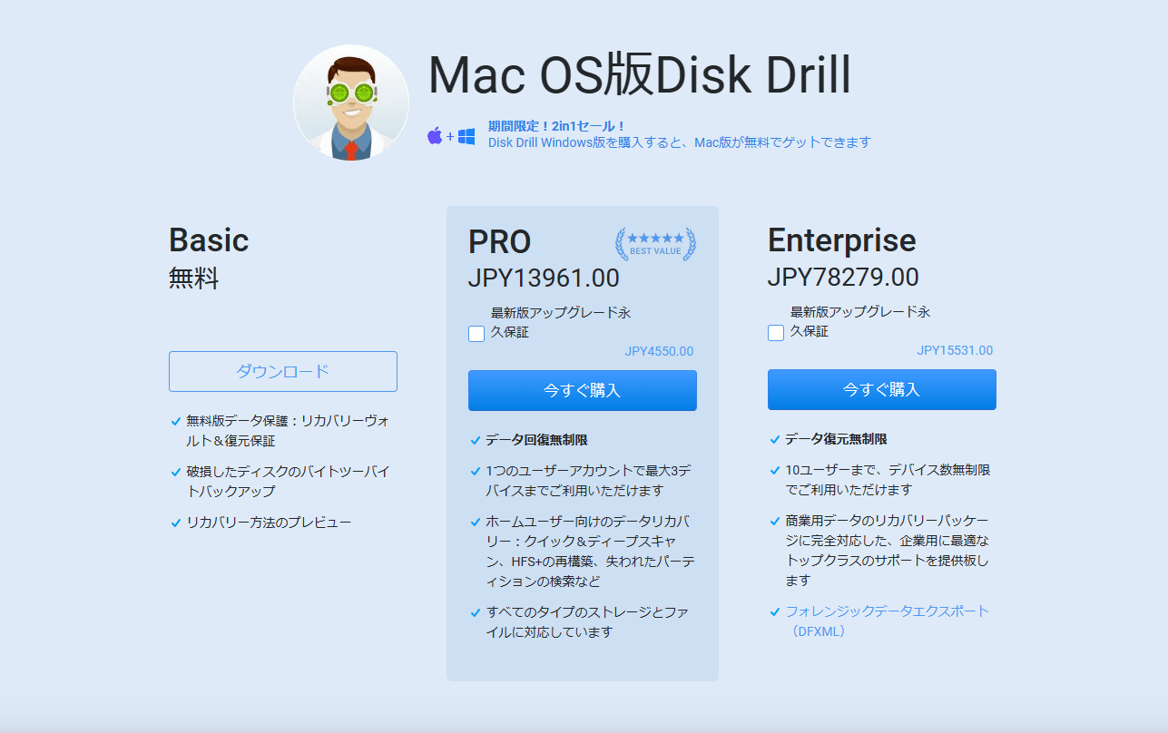Viewport: 1168px width, 733px height.
Task: Click the checkmark beside データ回復無制限
Action: point(475,439)
